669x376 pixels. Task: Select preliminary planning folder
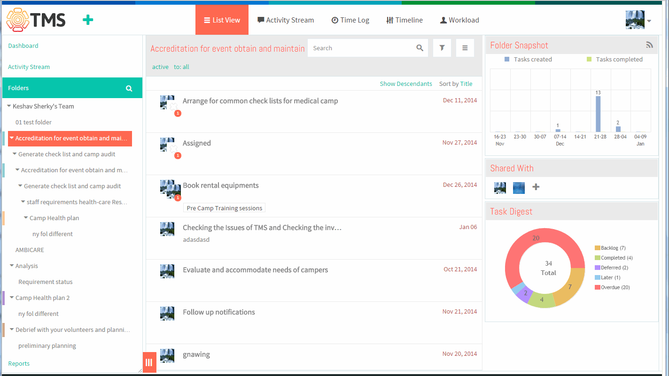click(x=47, y=345)
